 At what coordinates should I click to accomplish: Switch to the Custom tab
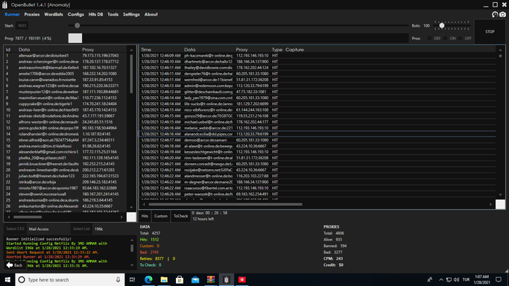tap(161, 216)
